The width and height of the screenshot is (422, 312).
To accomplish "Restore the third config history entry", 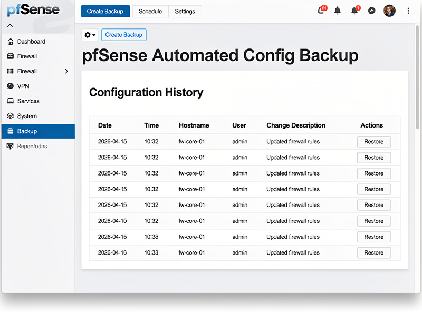I will tap(374, 173).
